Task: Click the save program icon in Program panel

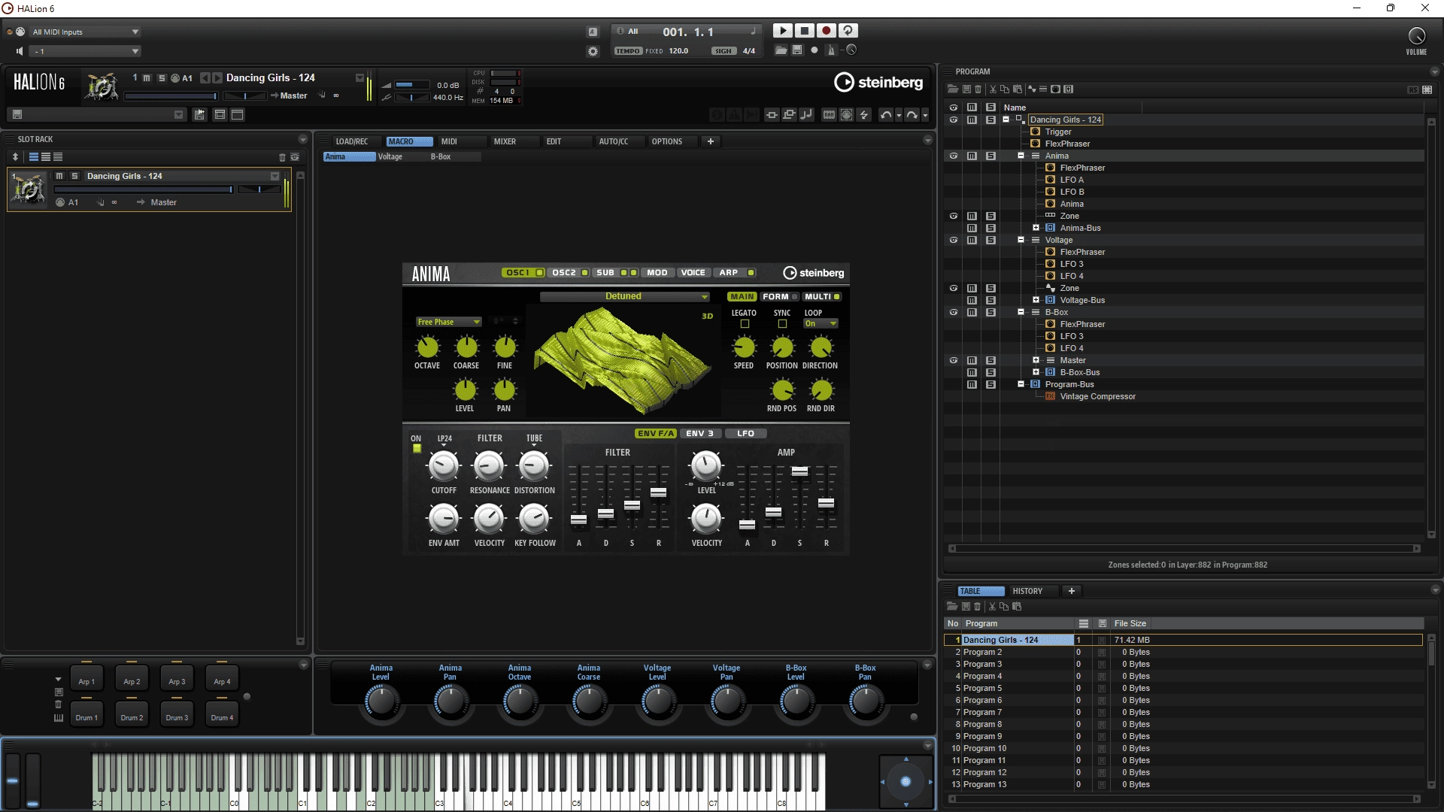Action: (966, 89)
